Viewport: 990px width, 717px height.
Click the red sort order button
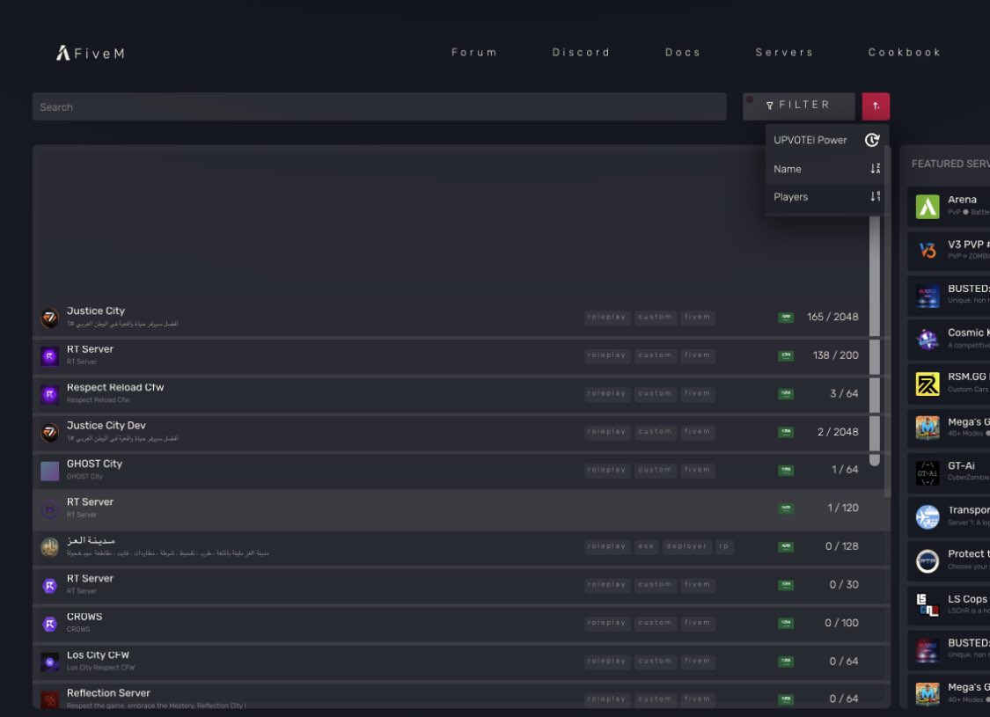tap(876, 106)
